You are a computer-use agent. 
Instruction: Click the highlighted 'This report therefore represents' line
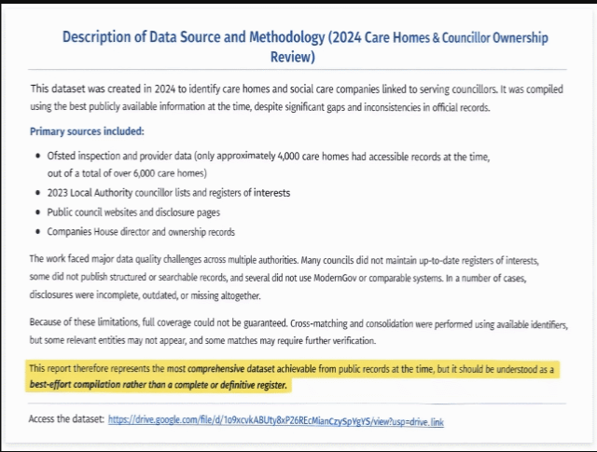tap(292, 369)
